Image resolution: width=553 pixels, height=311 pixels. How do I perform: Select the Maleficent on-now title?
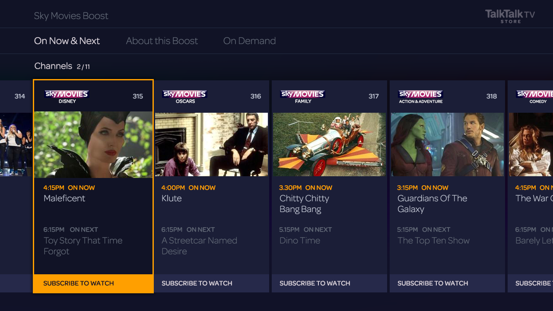64,198
